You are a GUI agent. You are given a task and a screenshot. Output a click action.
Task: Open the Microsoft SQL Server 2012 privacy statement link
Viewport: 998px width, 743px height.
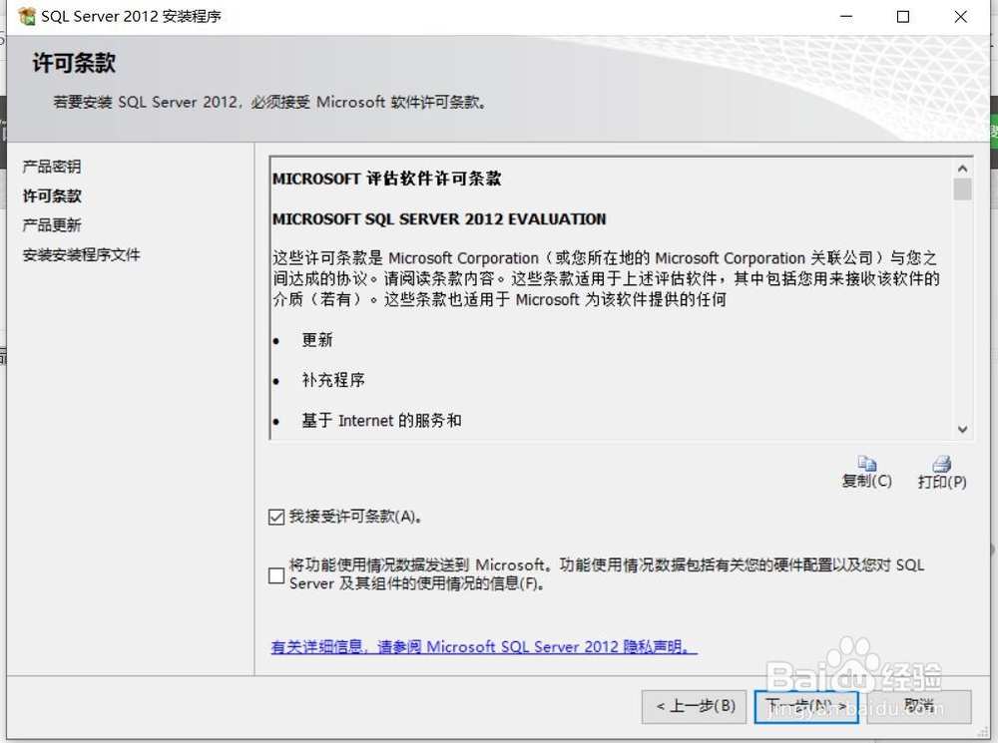coord(484,647)
